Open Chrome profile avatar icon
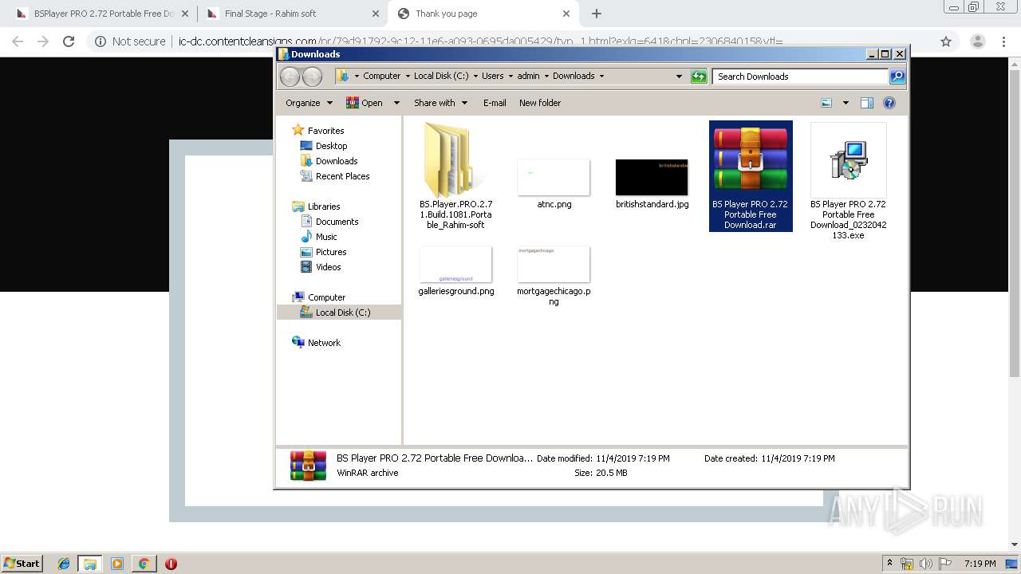The image size is (1021, 574). coord(977,41)
